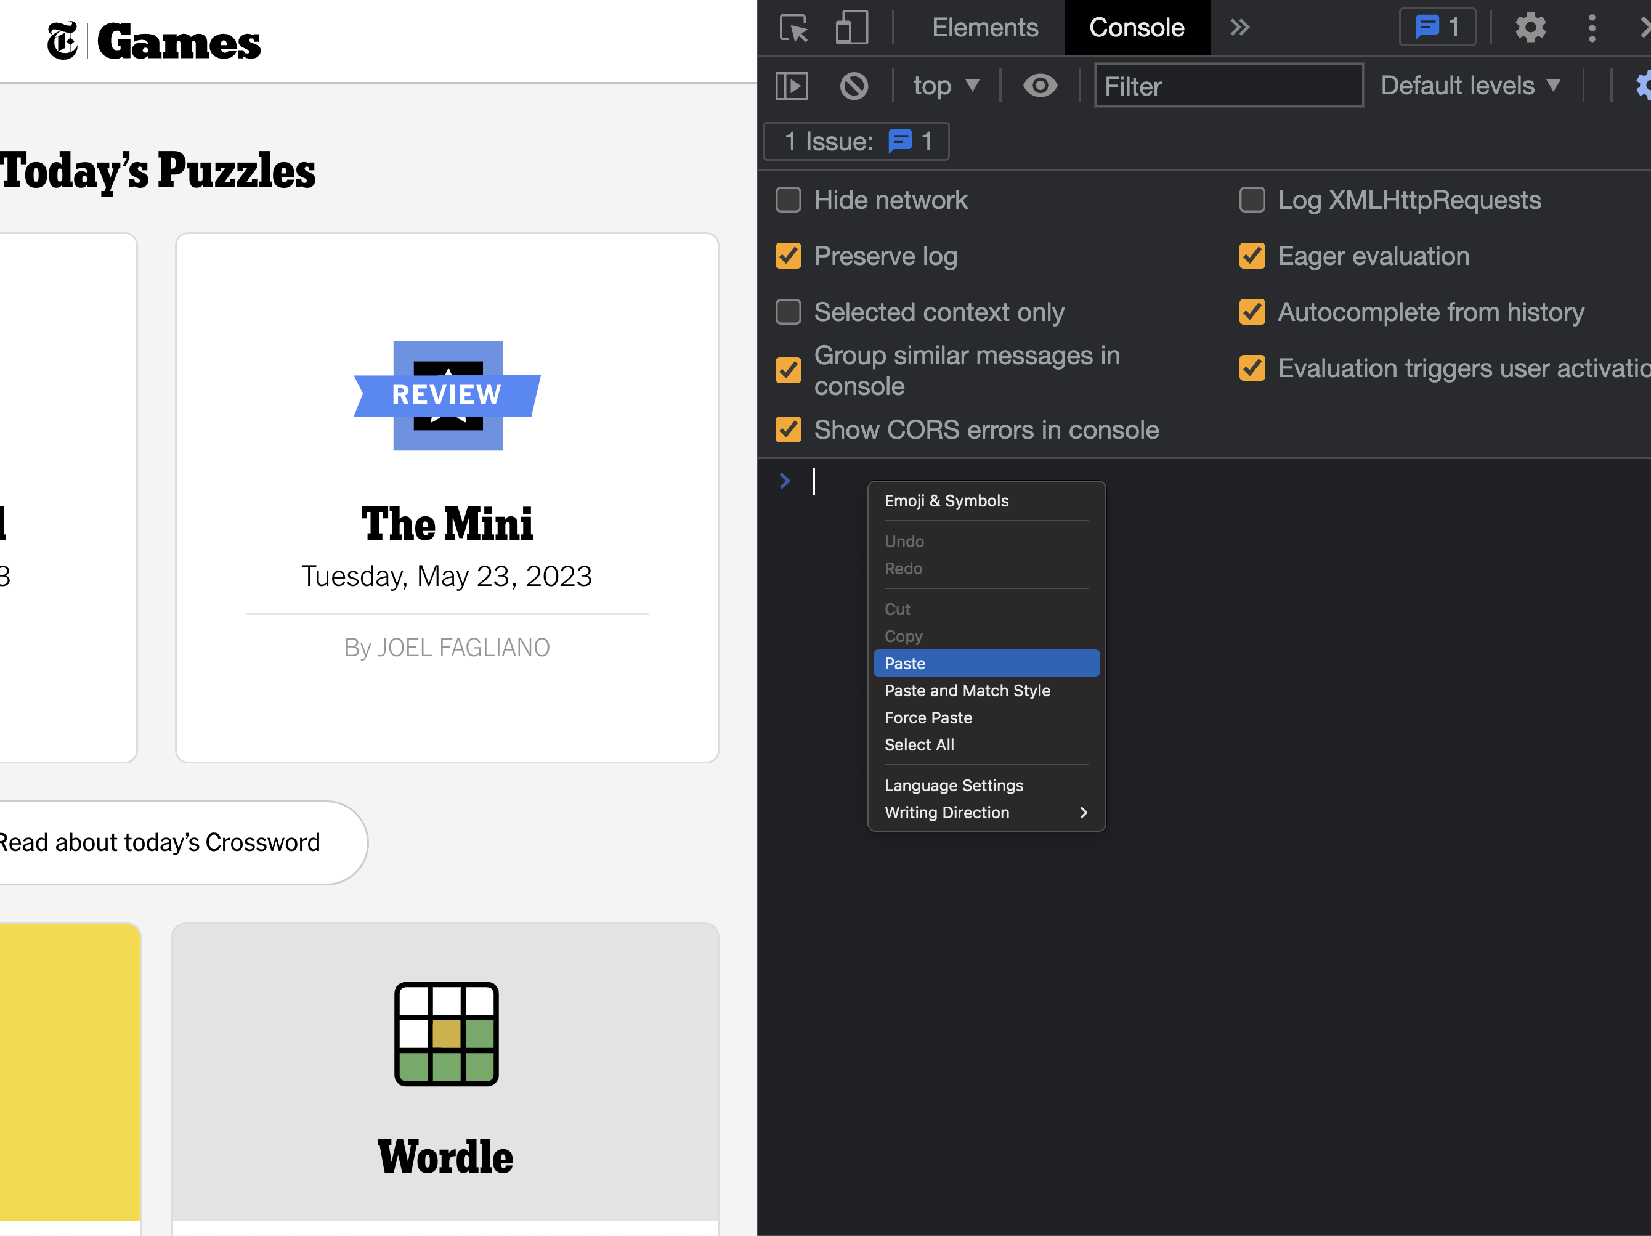This screenshot has height=1236, width=1651.
Task: Open the Wordle game card
Action: tap(445, 1078)
